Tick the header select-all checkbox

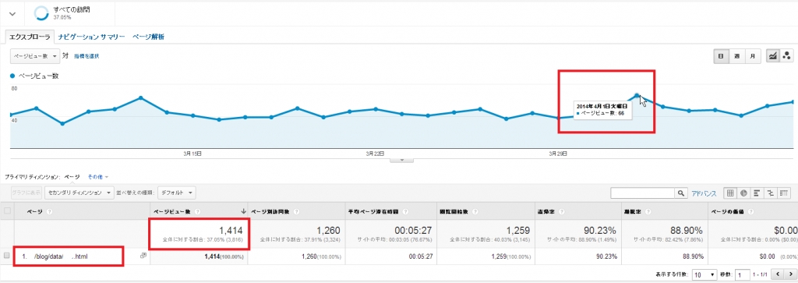pyautogui.click(x=7, y=211)
